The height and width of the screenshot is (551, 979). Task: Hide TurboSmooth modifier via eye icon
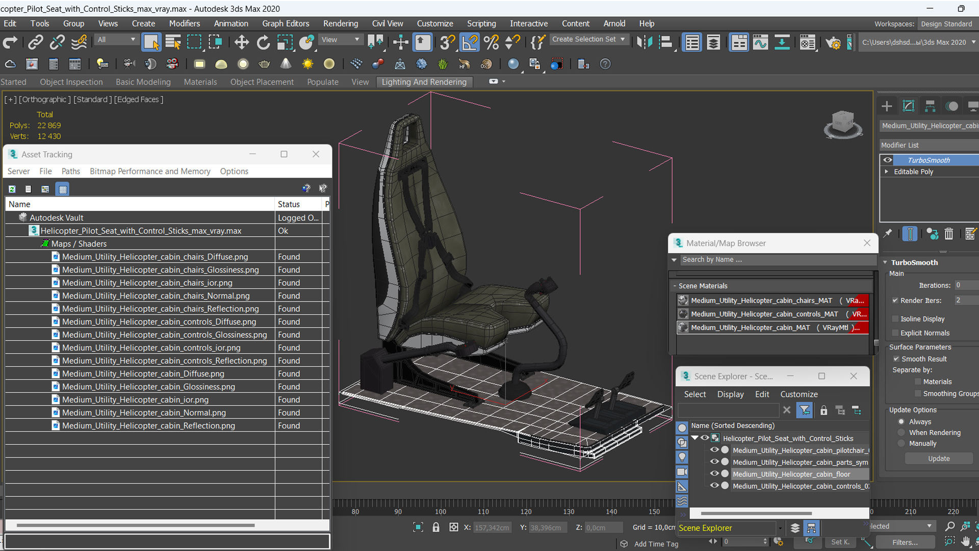[x=888, y=160]
